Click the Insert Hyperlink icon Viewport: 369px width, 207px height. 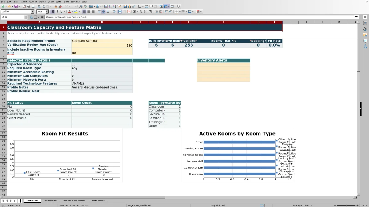coord(146,6)
